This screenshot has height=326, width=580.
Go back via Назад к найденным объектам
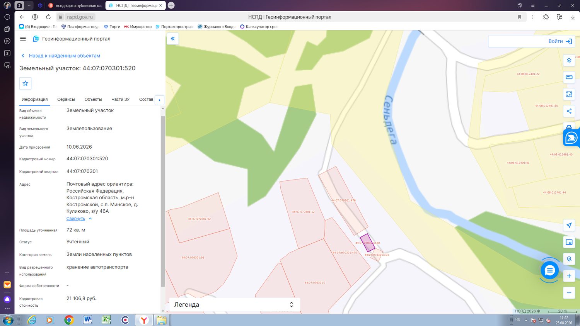60,56
